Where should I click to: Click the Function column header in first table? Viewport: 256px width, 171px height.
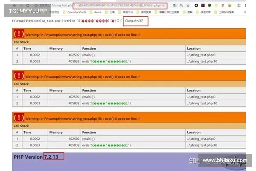(89, 48)
